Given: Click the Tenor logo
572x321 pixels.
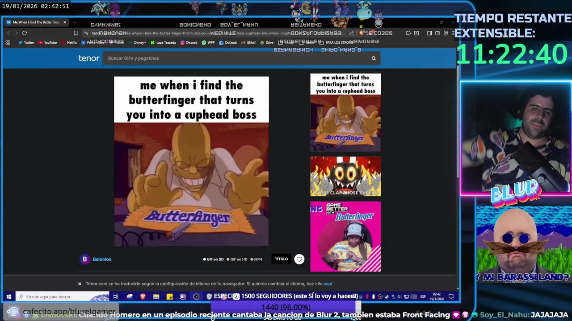Looking at the screenshot, I should coord(88,58).
